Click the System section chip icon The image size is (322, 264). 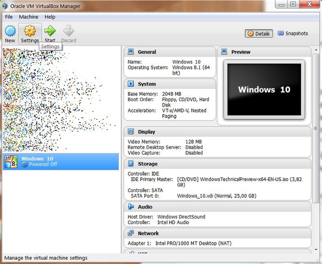tap(131, 84)
